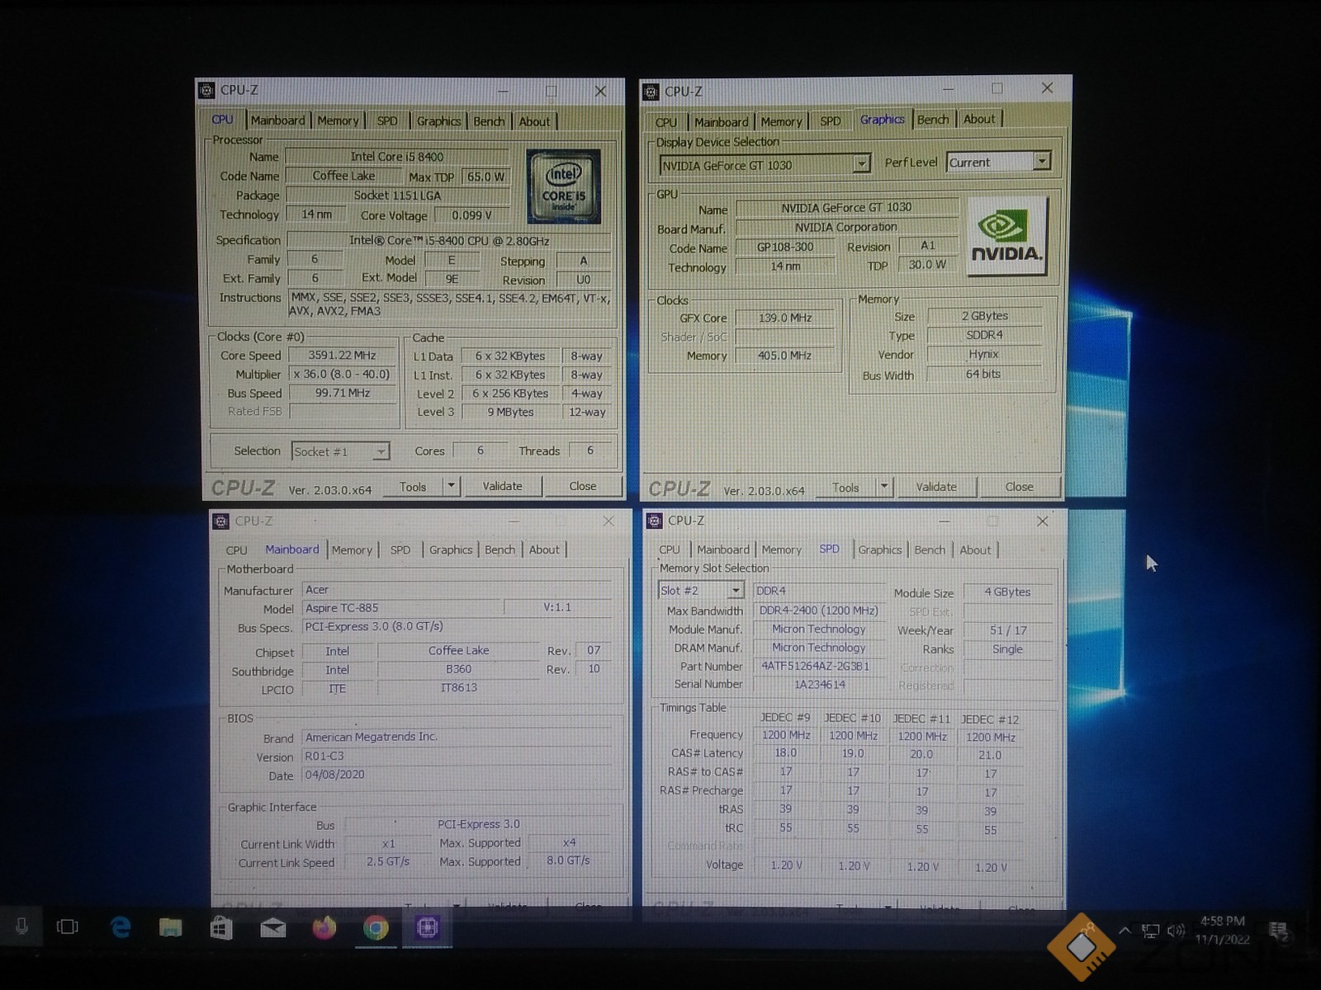This screenshot has width=1321, height=990.
Task: Launch Google Chrome from the taskbar
Action: pos(376,928)
